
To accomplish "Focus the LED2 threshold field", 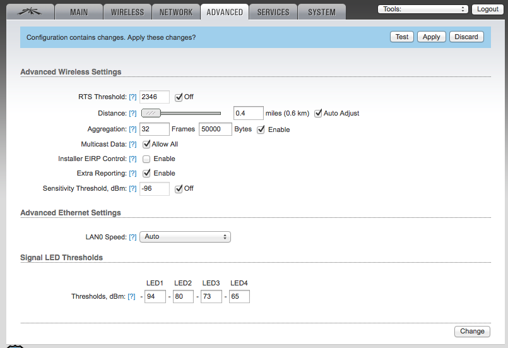I will click(184, 296).
